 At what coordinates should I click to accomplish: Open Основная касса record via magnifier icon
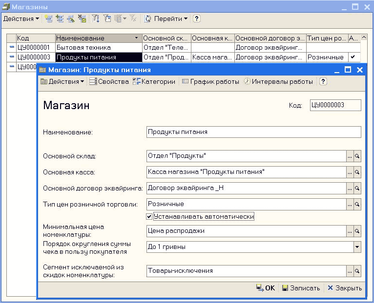357,172
